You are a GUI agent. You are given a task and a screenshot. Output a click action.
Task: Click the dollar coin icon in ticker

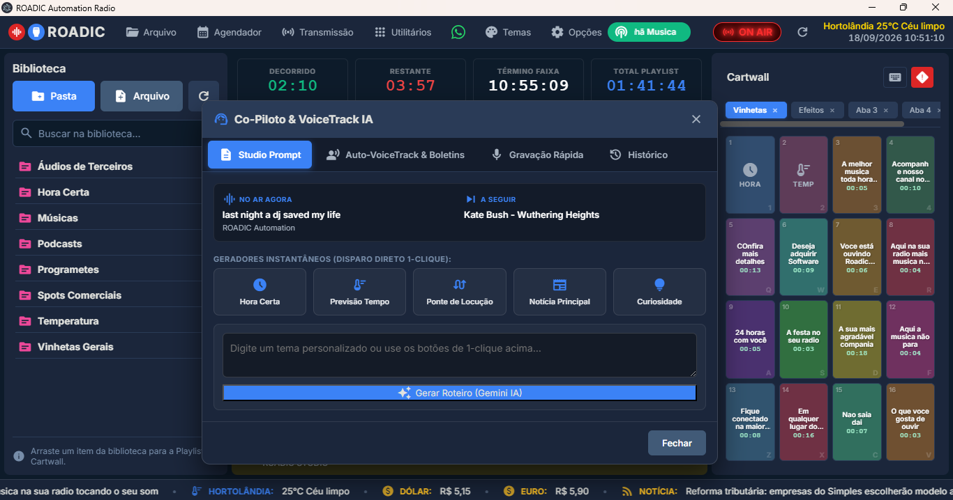click(388, 491)
